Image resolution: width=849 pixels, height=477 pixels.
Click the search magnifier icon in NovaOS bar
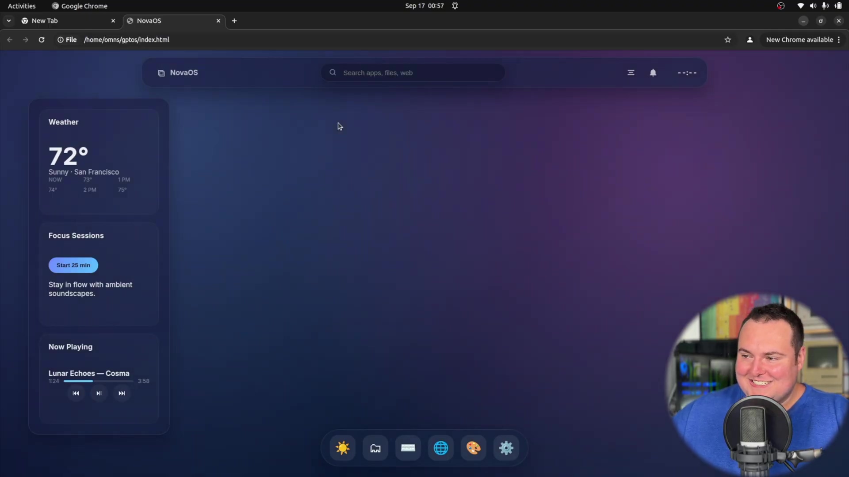333,72
